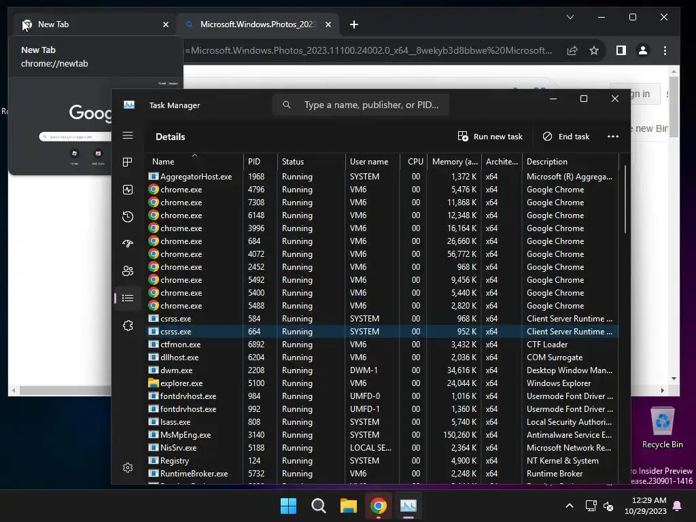Open Chrome from taskbar
The width and height of the screenshot is (696, 522).
coord(378,506)
